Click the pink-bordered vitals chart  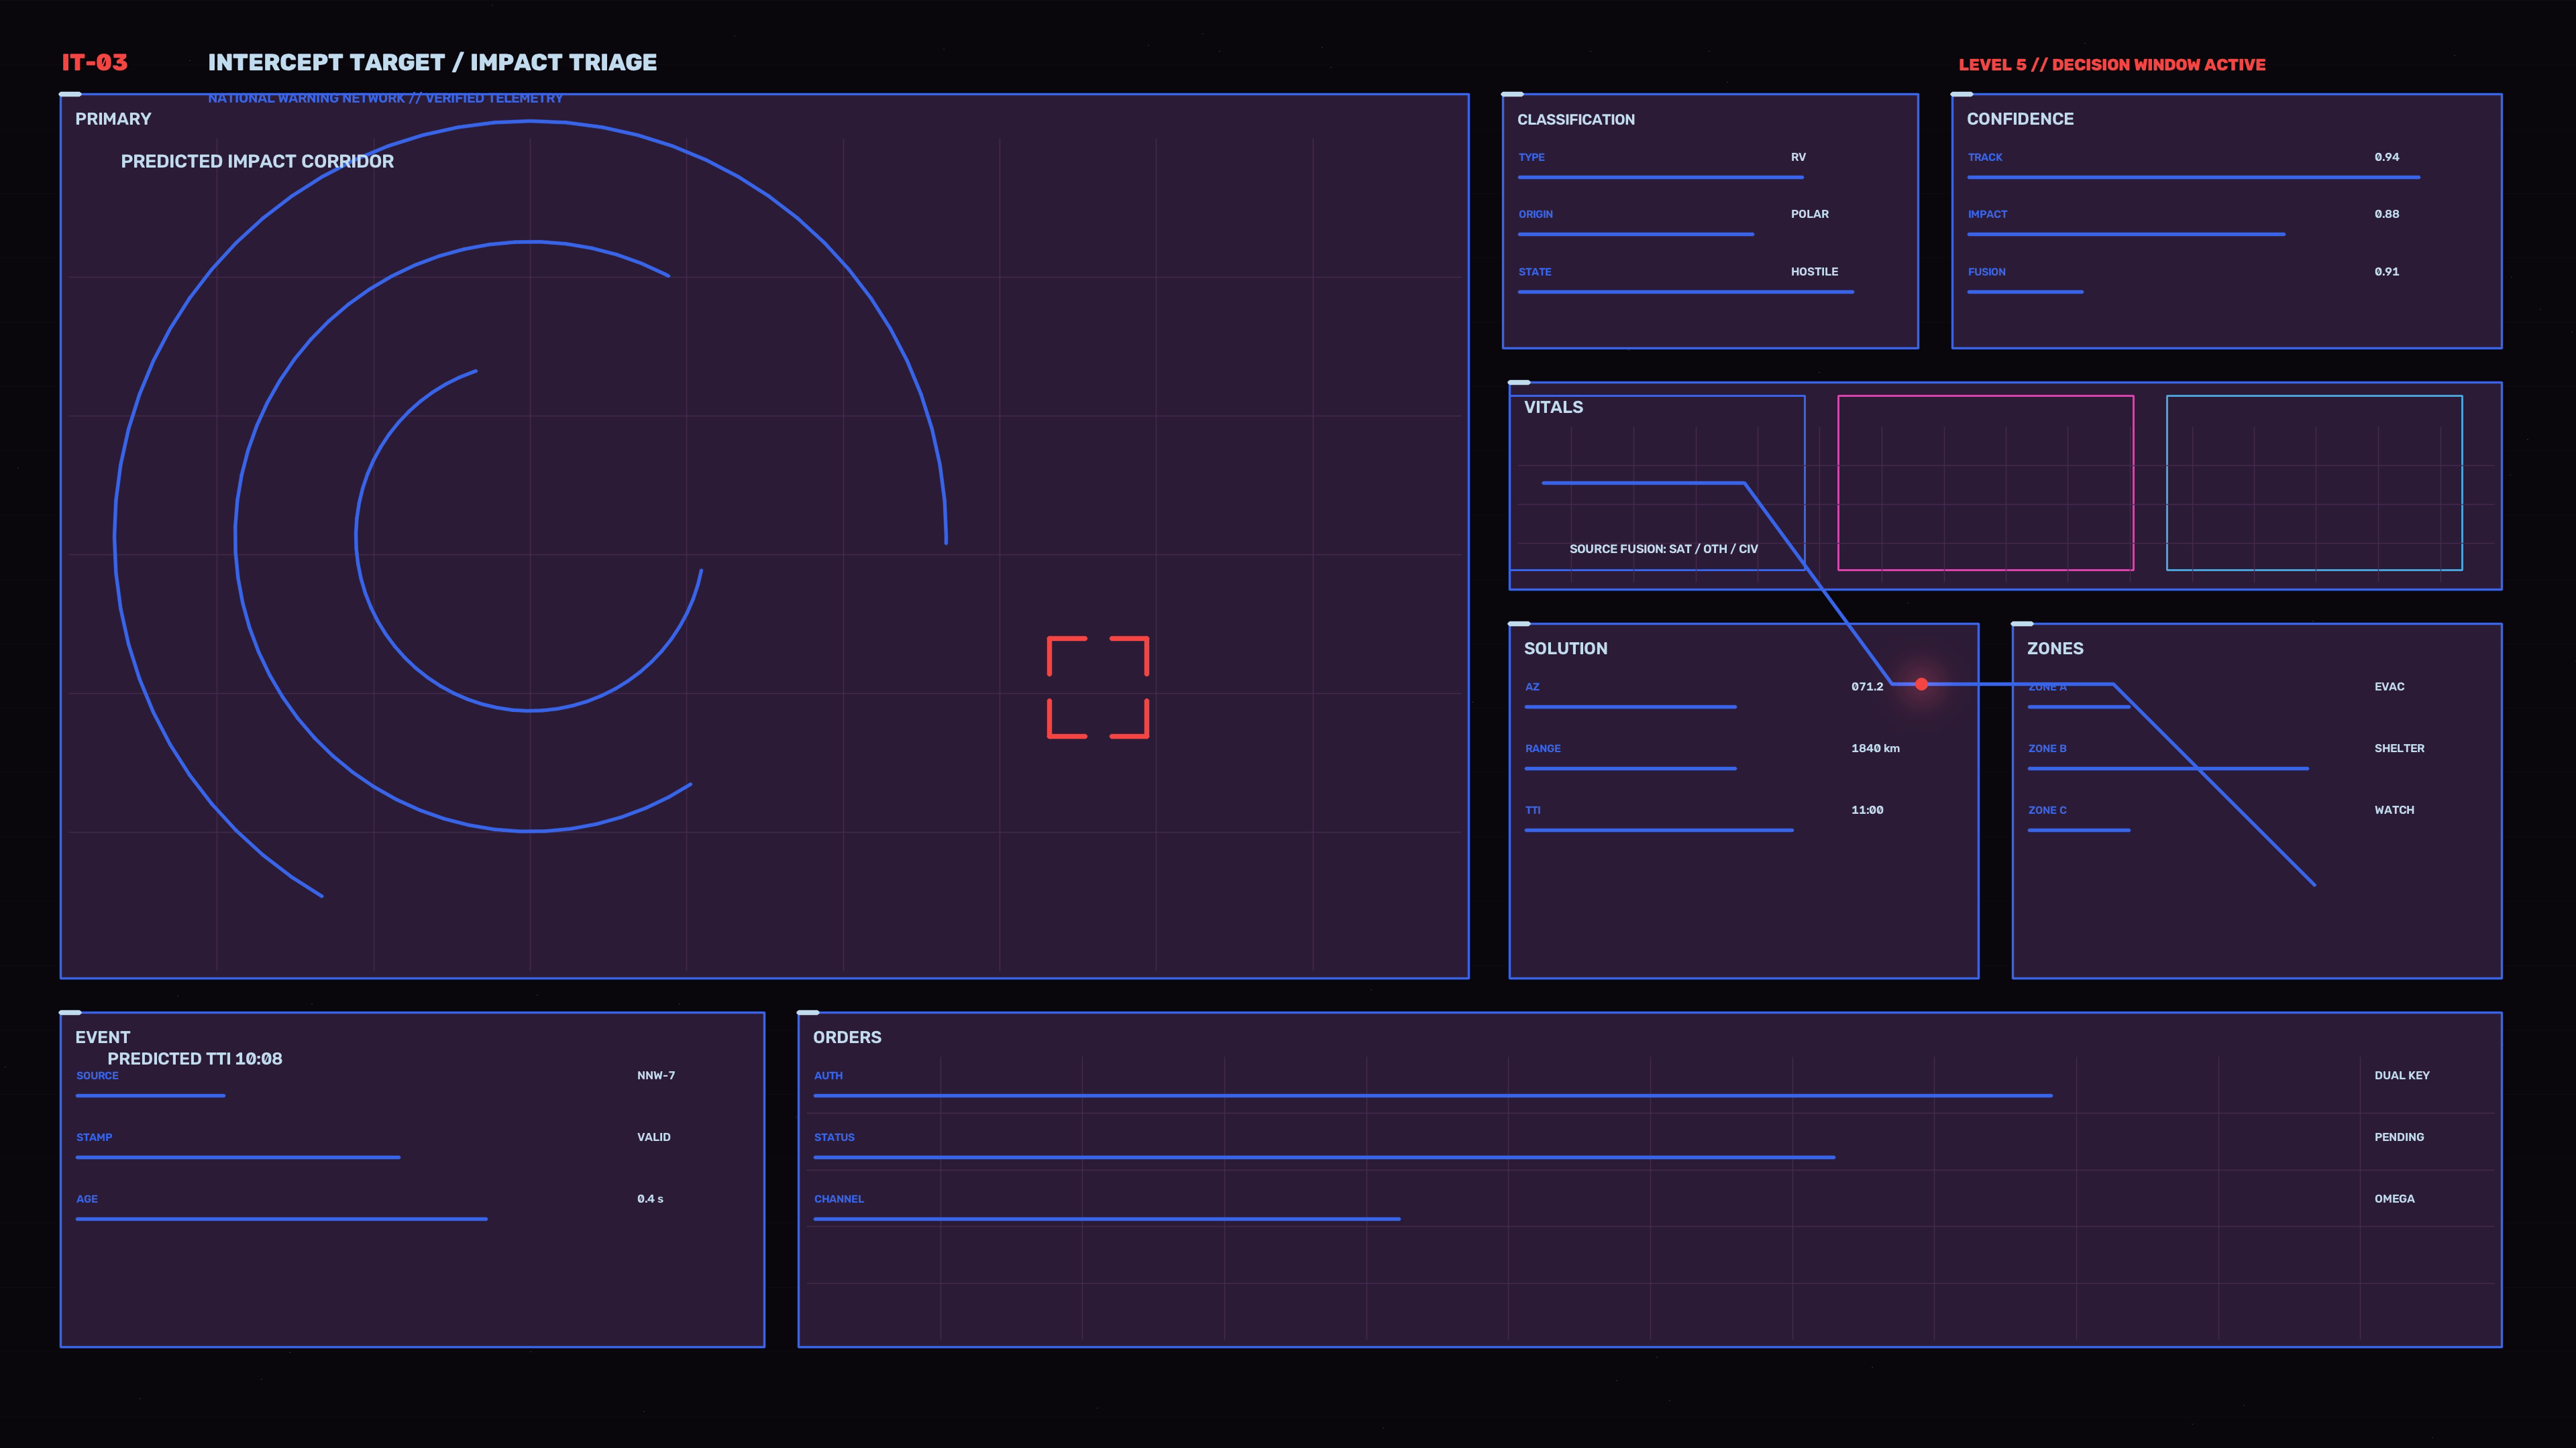coord(1985,483)
